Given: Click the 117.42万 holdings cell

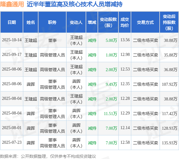Looking at the screenshot, I should click(x=170, y=114).
